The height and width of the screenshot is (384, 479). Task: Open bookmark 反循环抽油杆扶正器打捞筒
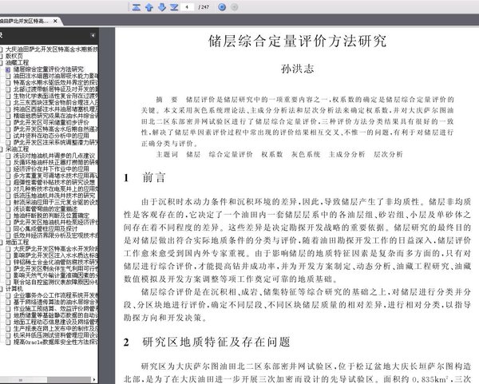point(56,163)
